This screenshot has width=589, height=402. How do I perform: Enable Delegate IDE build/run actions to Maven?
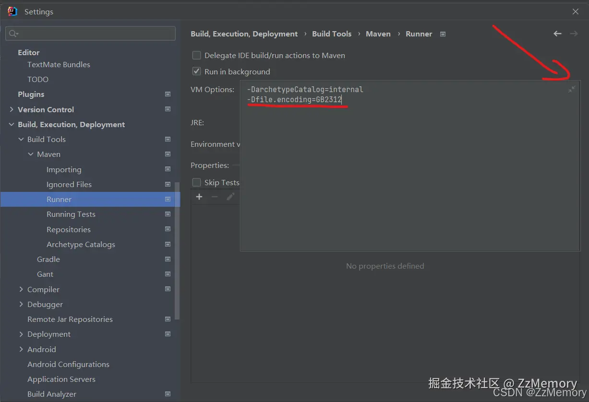[x=196, y=55]
